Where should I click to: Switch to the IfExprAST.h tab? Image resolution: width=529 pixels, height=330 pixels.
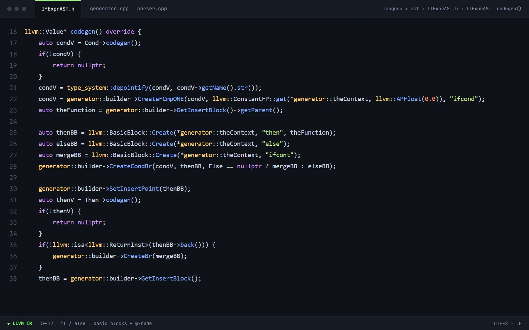58,9
